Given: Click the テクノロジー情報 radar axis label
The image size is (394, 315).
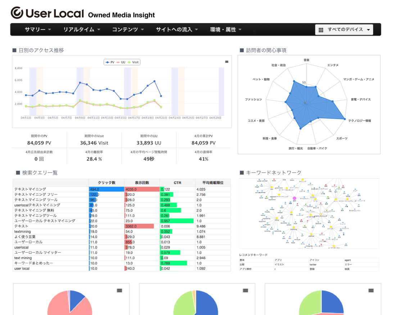Looking at the screenshot, I should pyautogui.click(x=359, y=121).
